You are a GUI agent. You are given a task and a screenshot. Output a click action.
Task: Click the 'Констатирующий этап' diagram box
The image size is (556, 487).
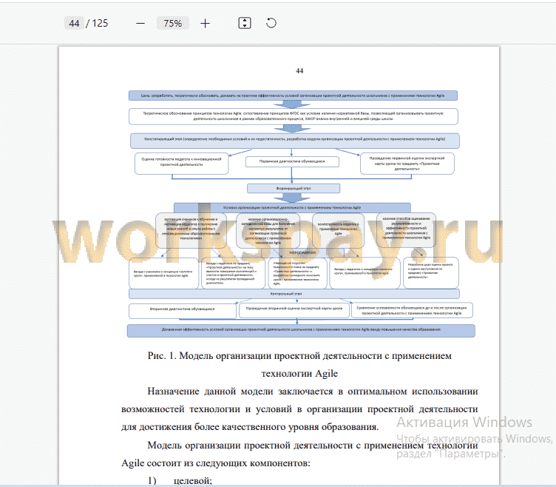click(295, 141)
